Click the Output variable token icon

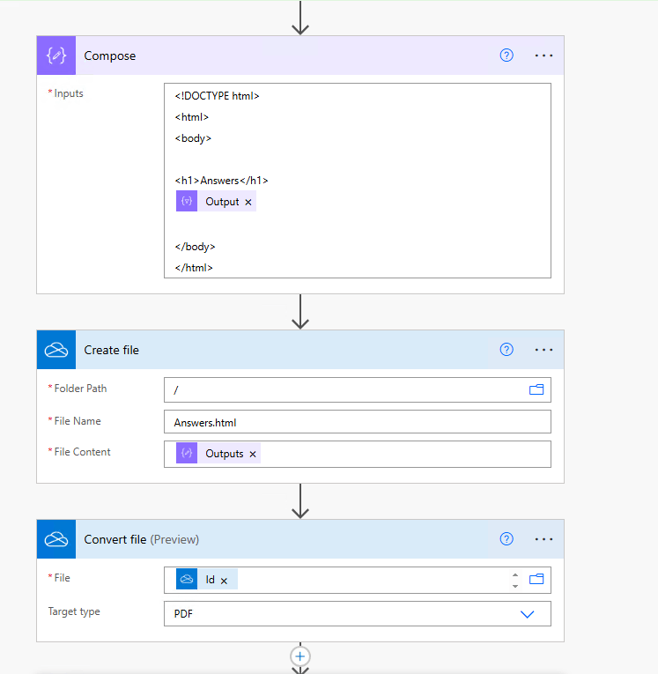187,201
